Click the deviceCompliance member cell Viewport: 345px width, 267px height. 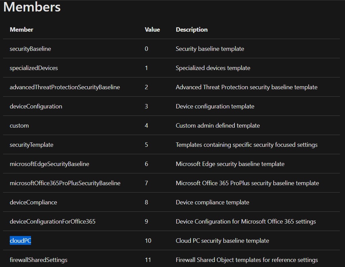coord(33,202)
